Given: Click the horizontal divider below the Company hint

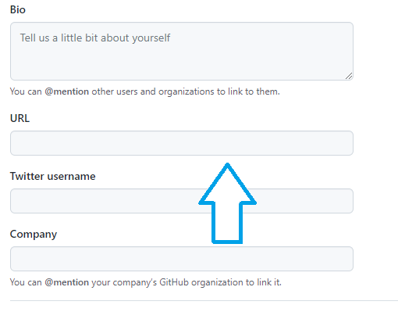Looking at the screenshot, I should click(204, 301).
